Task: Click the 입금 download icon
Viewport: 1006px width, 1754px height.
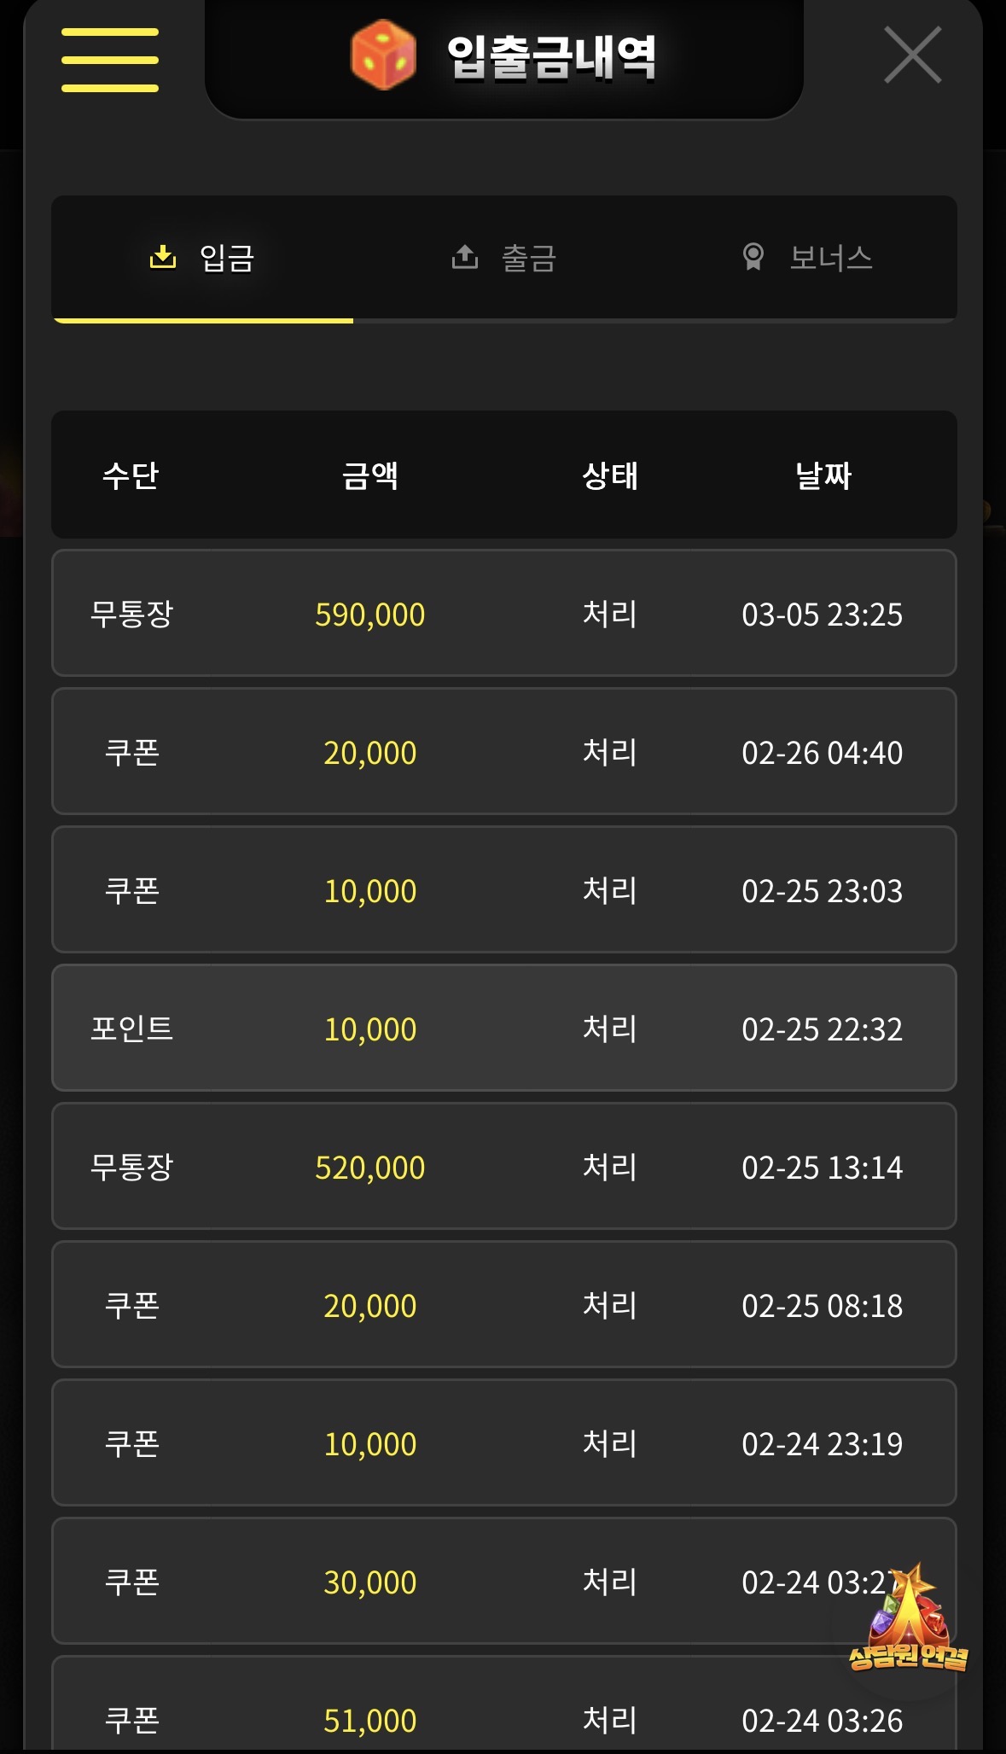Action: click(163, 256)
